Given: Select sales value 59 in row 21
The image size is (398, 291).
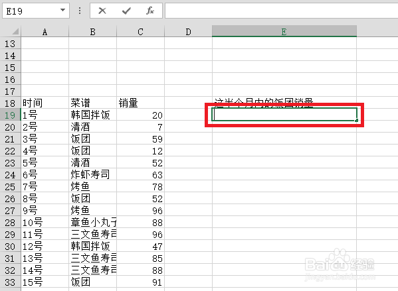Looking at the screenshot, I should (140, 139).
